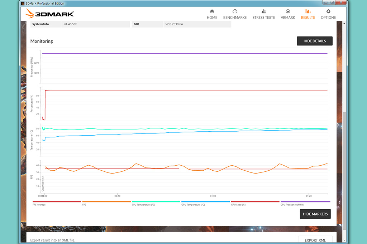The width and height of the screenshot is (367, 244).
Task: Toggle GPU Temperature legend blue swatch
Action: point(206,201)
